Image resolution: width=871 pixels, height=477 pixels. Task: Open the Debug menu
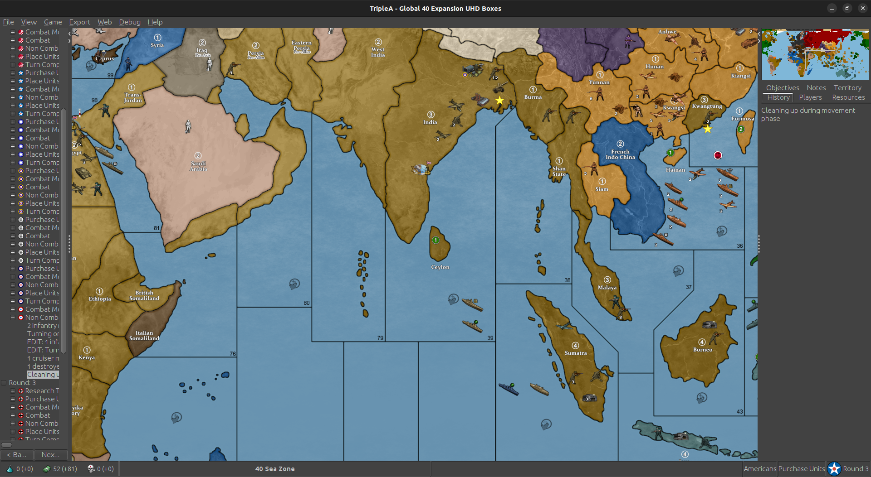pos(130,22)
